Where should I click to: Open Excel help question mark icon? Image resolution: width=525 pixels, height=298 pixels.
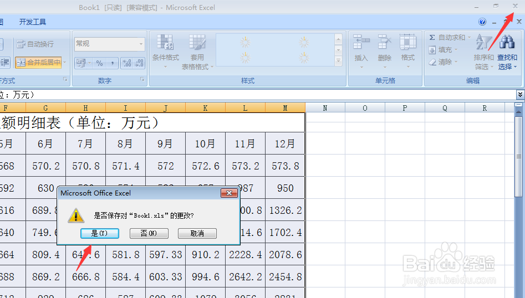(482, 22)
